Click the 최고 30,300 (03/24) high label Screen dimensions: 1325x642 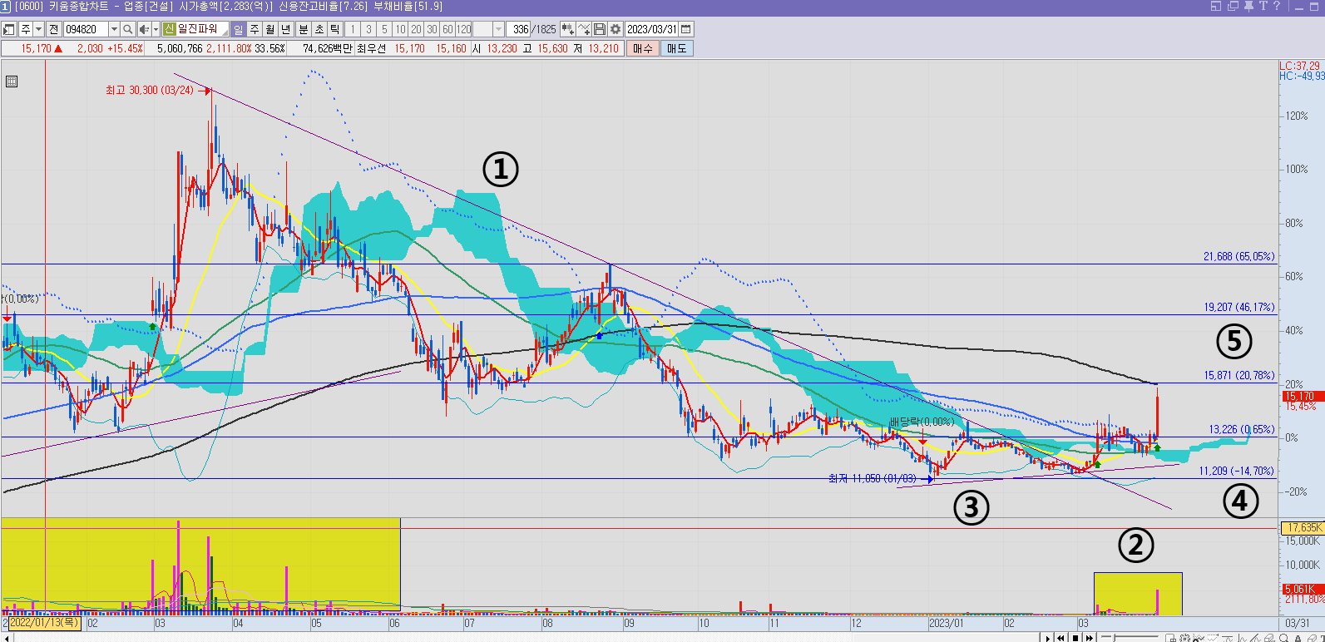tap(149, 90)
